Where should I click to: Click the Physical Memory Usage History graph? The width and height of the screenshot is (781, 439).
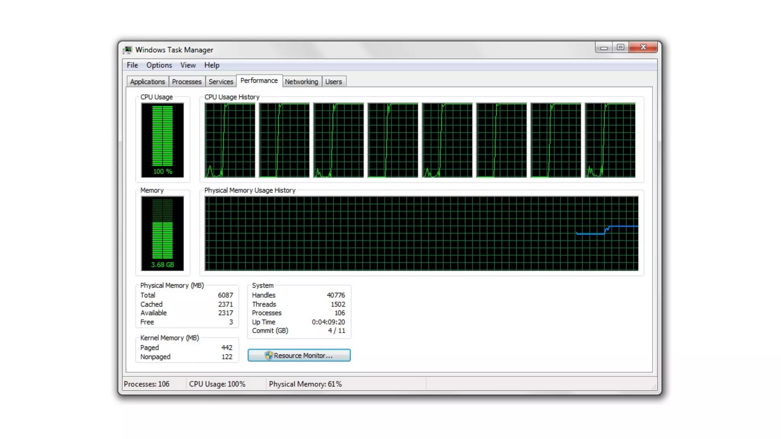coord(421,233)
